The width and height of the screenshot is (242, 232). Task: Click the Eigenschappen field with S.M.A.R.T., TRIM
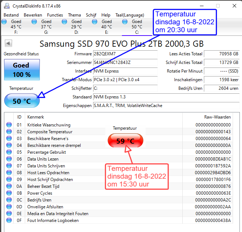pos(166,106)
